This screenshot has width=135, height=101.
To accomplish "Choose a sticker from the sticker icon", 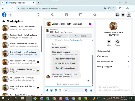I will pyautogui.click(x=56, y=90).
